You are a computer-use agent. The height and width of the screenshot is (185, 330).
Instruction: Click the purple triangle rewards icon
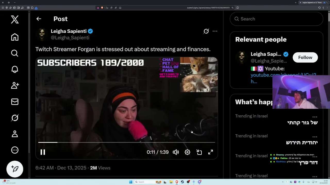click(98, 8)
